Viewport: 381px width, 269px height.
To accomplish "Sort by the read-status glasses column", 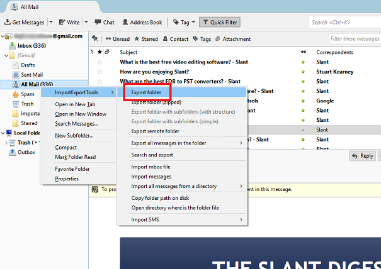I will coord(304,52).
